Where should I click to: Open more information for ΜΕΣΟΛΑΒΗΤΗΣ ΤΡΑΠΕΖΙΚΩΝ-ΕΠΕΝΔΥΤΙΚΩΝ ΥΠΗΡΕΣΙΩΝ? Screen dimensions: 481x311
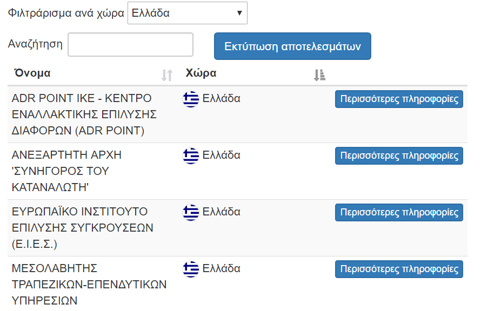399,269
